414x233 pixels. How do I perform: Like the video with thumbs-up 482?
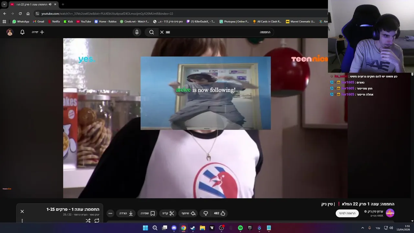(x=220, y=213)
